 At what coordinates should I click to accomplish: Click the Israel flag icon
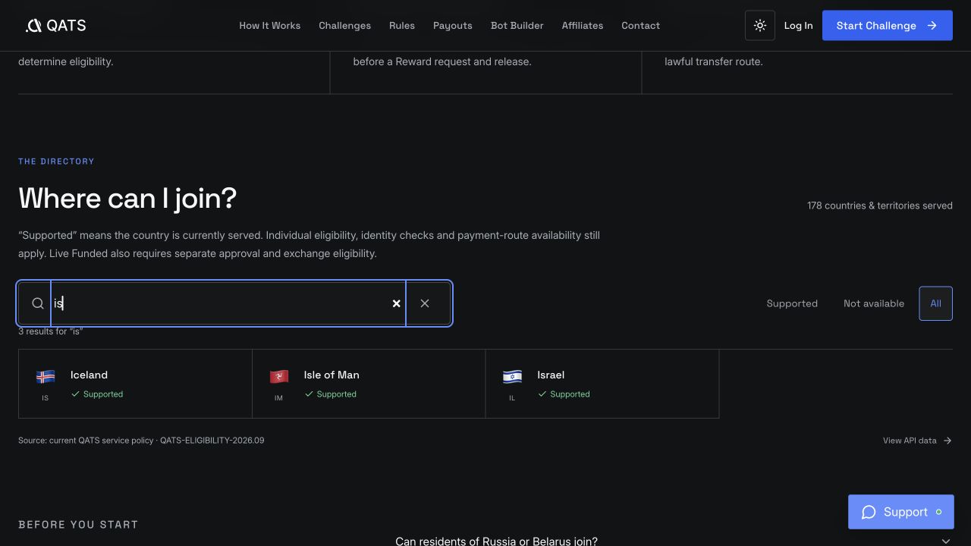tap(512, 376)
